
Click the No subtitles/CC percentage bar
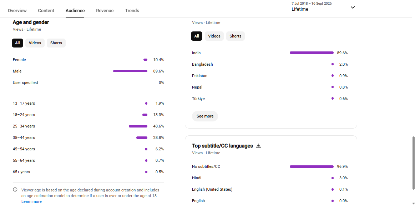pyautogui.click(x=312, y=166)
